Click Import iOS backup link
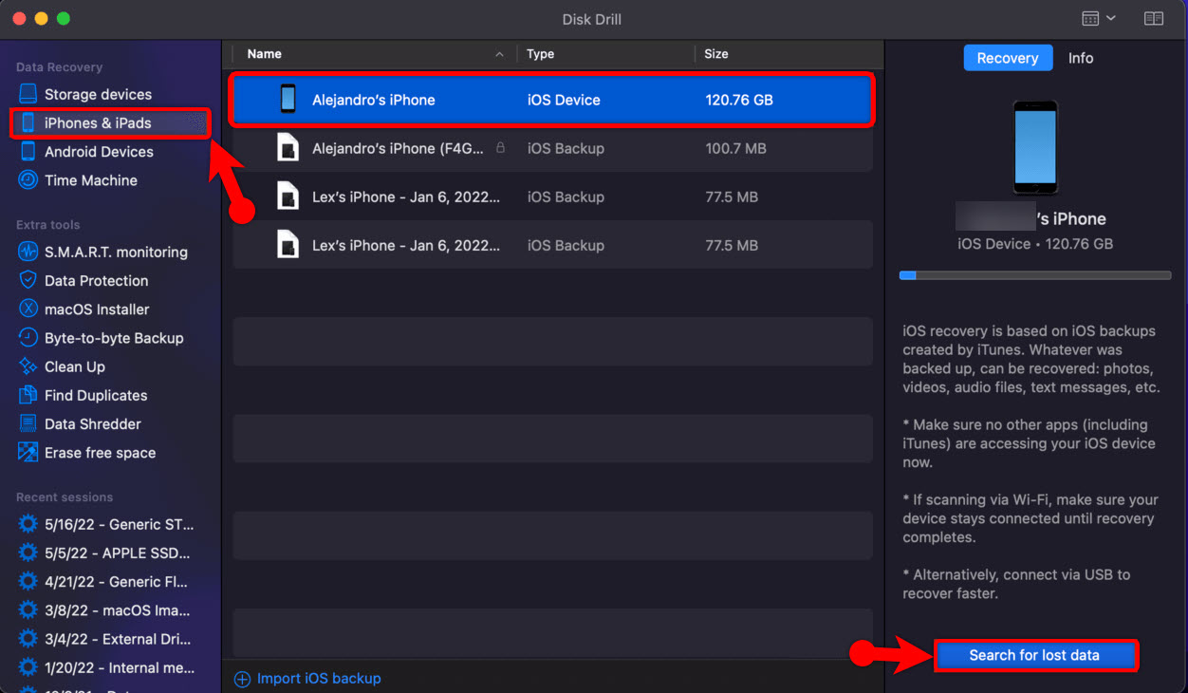 318,679
